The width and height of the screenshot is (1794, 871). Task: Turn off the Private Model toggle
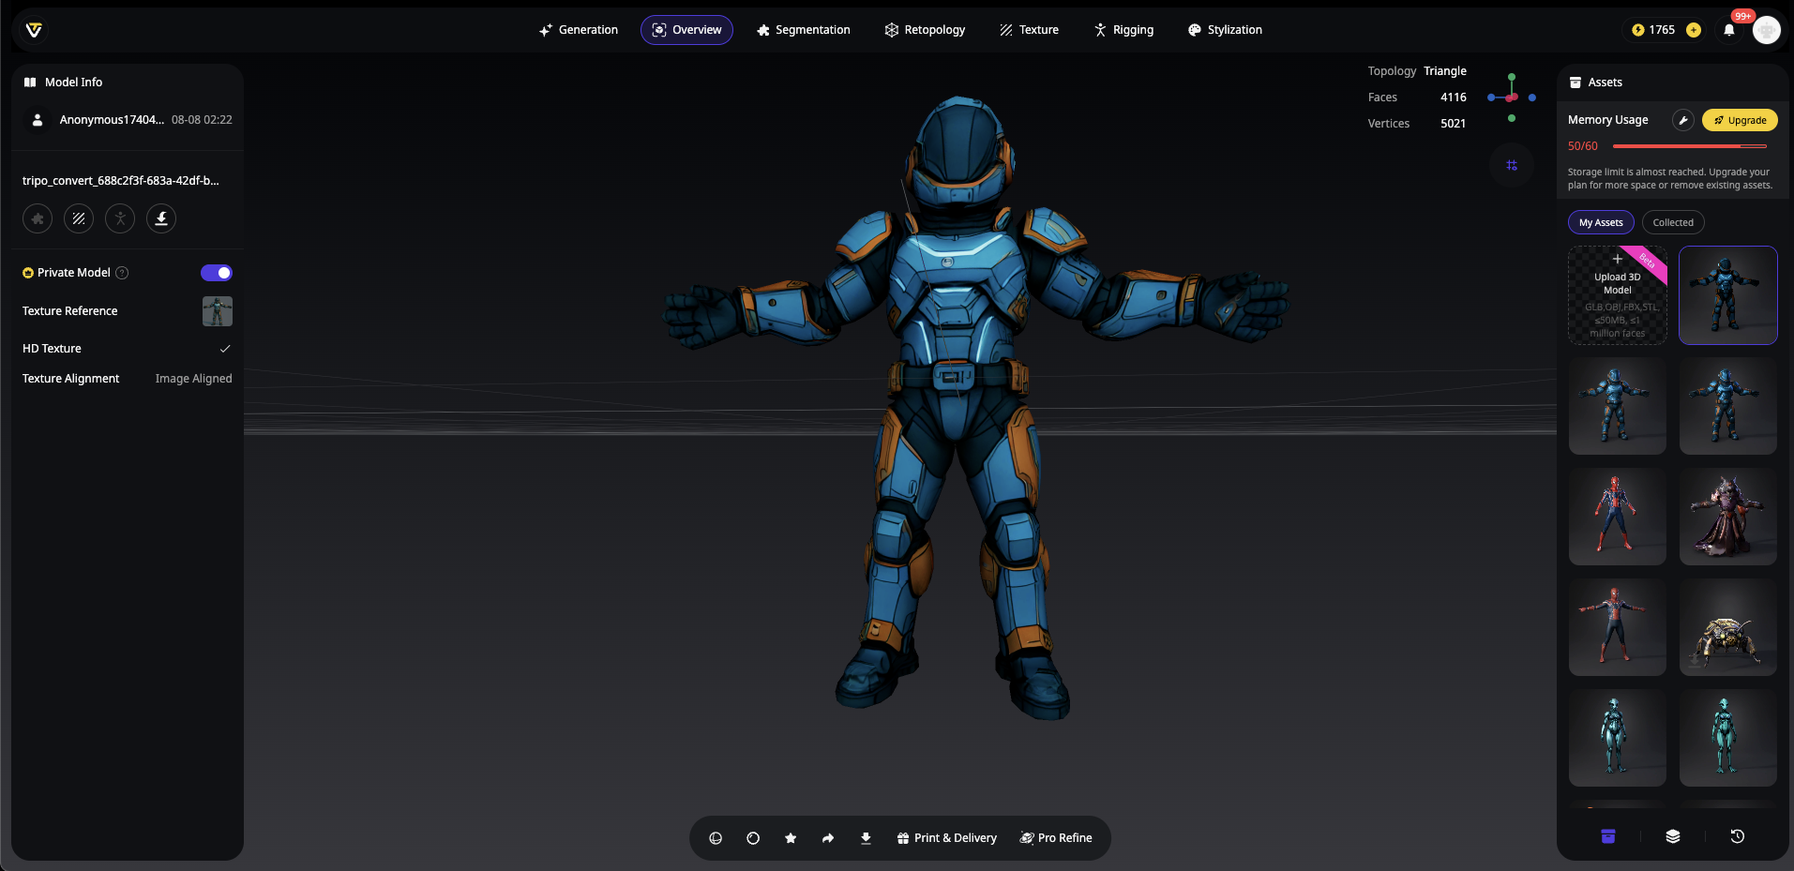(217, 273)
